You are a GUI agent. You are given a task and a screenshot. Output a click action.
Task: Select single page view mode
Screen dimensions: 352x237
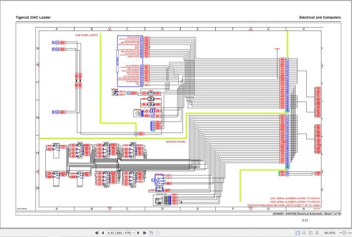[x=298, y=233]
